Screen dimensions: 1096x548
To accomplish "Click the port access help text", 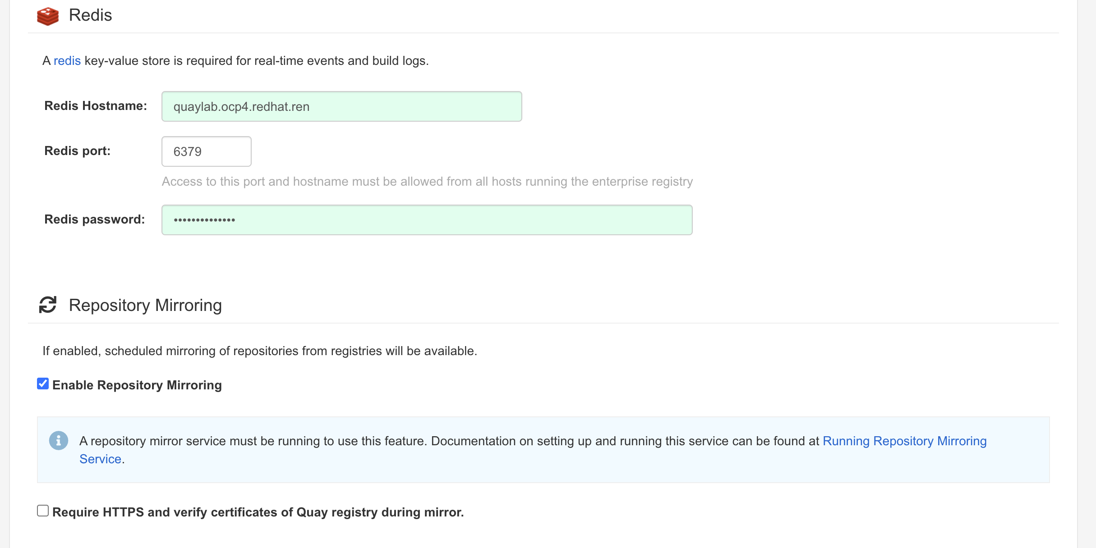I will coord(427,182).
